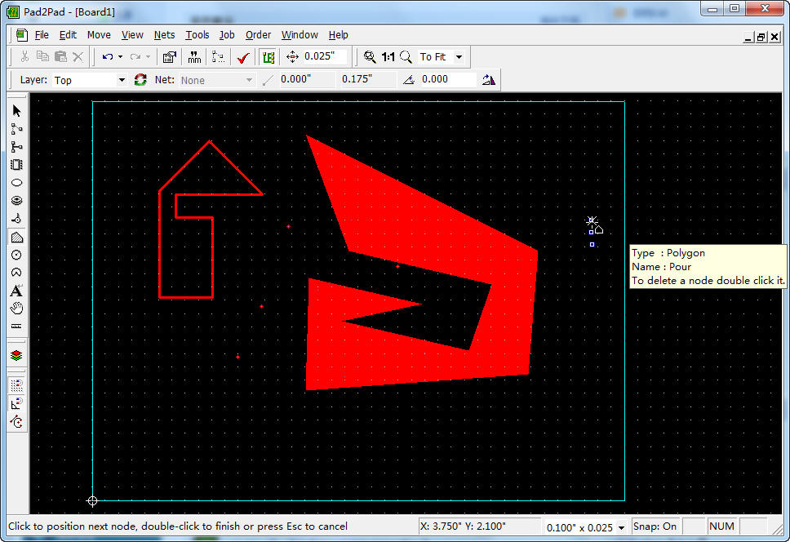Select the Text tool

tap(16, 291)
